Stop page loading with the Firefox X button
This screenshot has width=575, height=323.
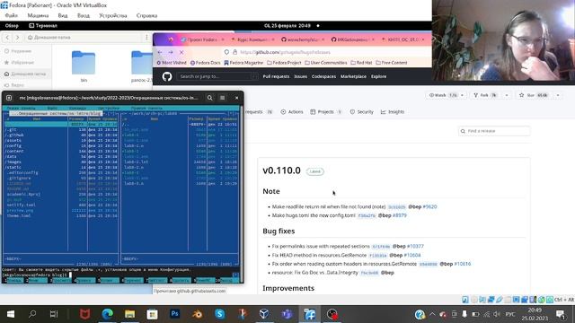tap(181, 52)
